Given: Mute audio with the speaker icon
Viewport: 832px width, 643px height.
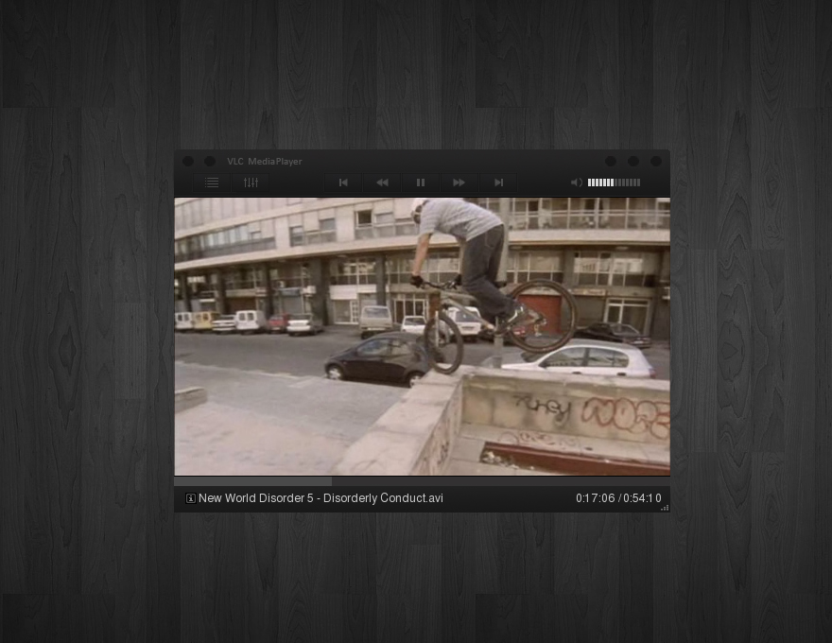Looking at the screenshot, I should 577,182.
